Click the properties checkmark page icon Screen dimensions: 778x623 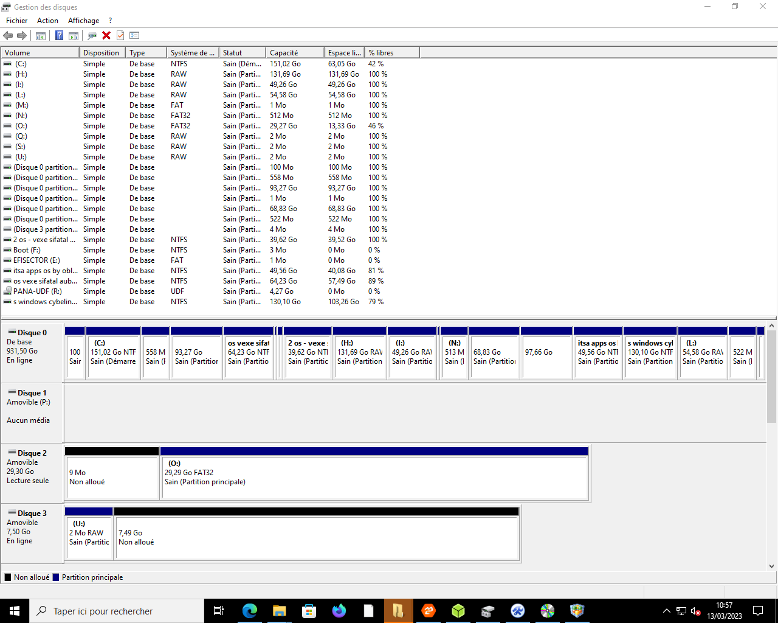[x=120, y=35]
